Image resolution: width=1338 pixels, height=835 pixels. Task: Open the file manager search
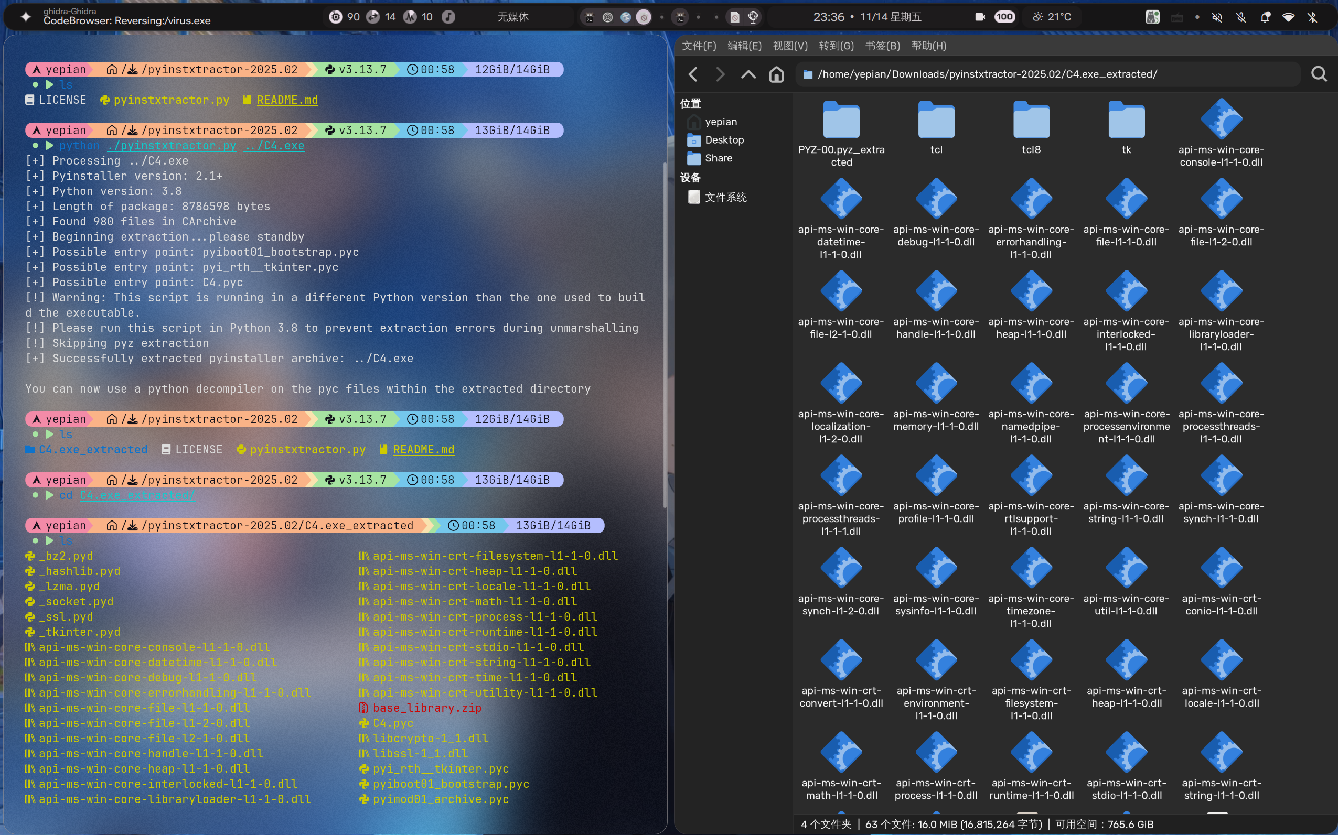pyautogui.click(x=1319, y=74)
